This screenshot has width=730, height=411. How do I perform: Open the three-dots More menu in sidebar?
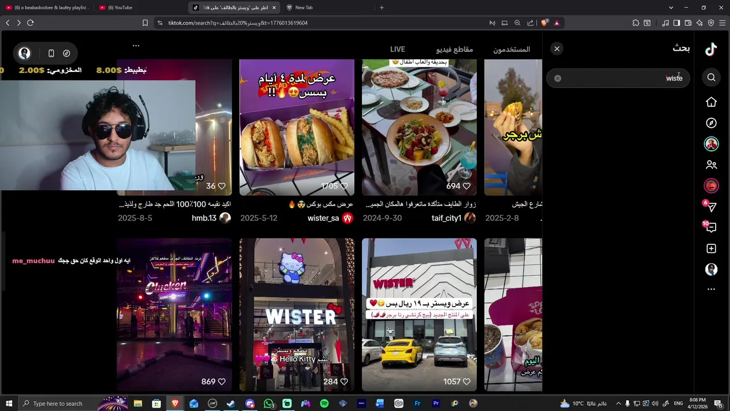(711, 289)
